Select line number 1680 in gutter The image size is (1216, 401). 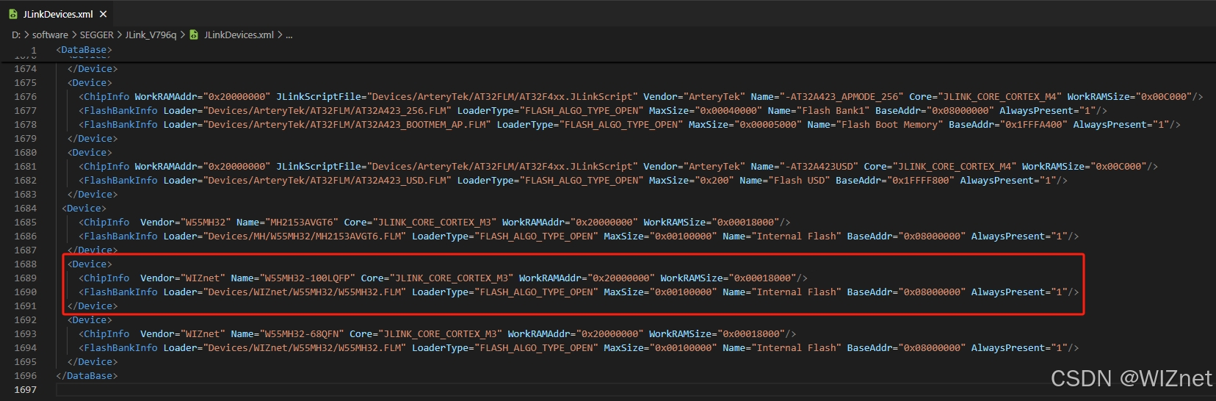click(25, 152)
